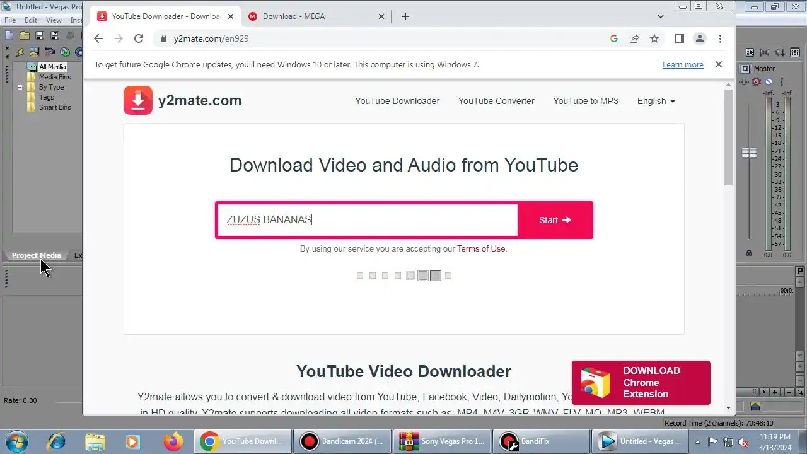
Task: Click mixer Dim Output speaker icon
Action: tap(780, 53)
